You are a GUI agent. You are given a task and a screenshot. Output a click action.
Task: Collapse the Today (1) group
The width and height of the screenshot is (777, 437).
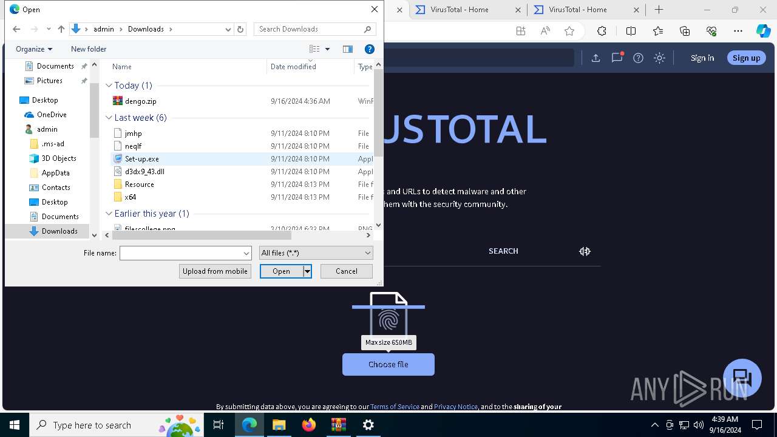pyautogui.click(x=109, y=86)
